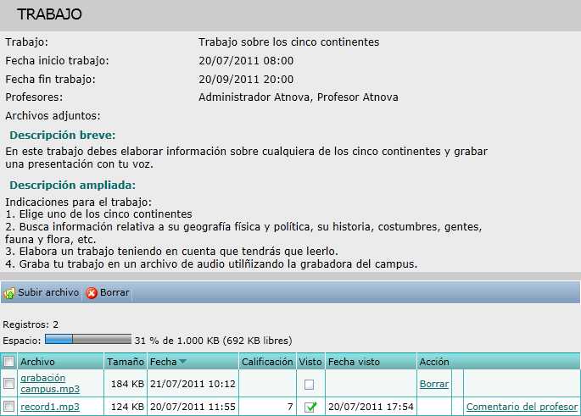581x416 pixels.
Task: Click the date 20/07/2011 11:55
Action: (x=193, y=407)
